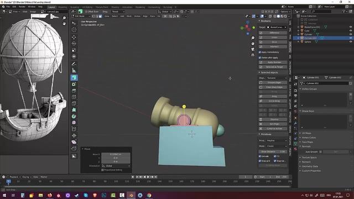The image size is (354, 199).
Task: Hide Cube with its eye icon
Action: (x=351, y=31)
